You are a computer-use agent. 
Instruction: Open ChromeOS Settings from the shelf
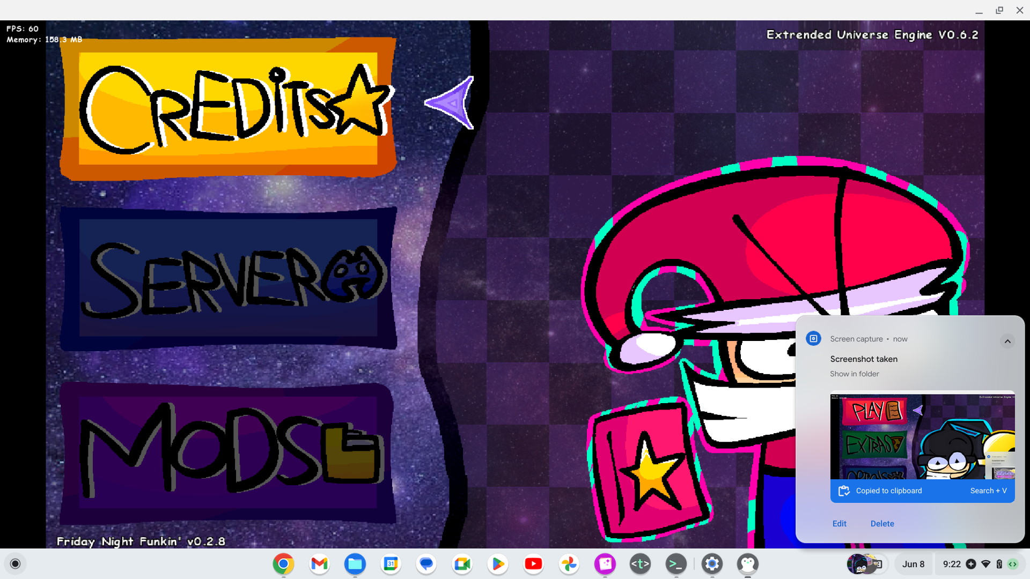(712, 564)
